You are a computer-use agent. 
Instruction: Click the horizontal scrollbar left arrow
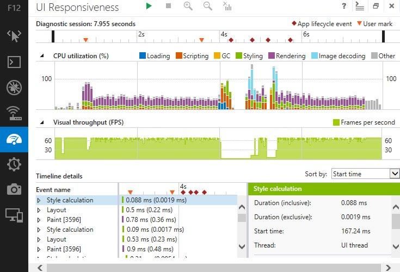click(x=39, y=267)
